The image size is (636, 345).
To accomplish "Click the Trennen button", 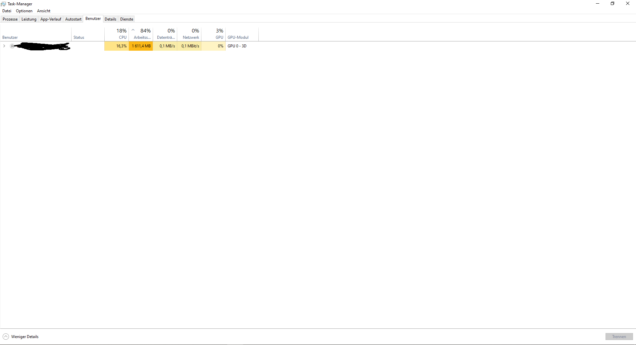I will (x=619, y=337).
